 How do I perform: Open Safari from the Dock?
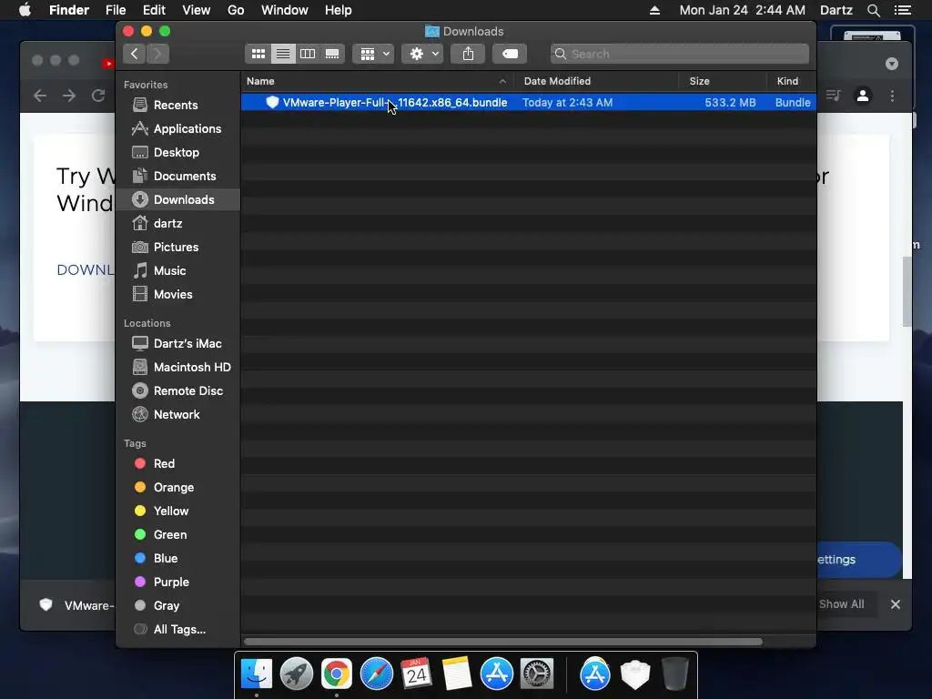376,674
